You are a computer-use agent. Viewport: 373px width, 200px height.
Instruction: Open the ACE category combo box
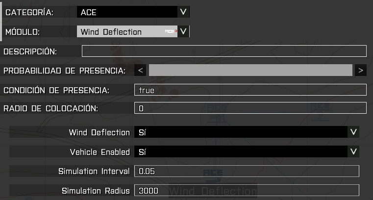pyautogui.click(x=126, y=12)
